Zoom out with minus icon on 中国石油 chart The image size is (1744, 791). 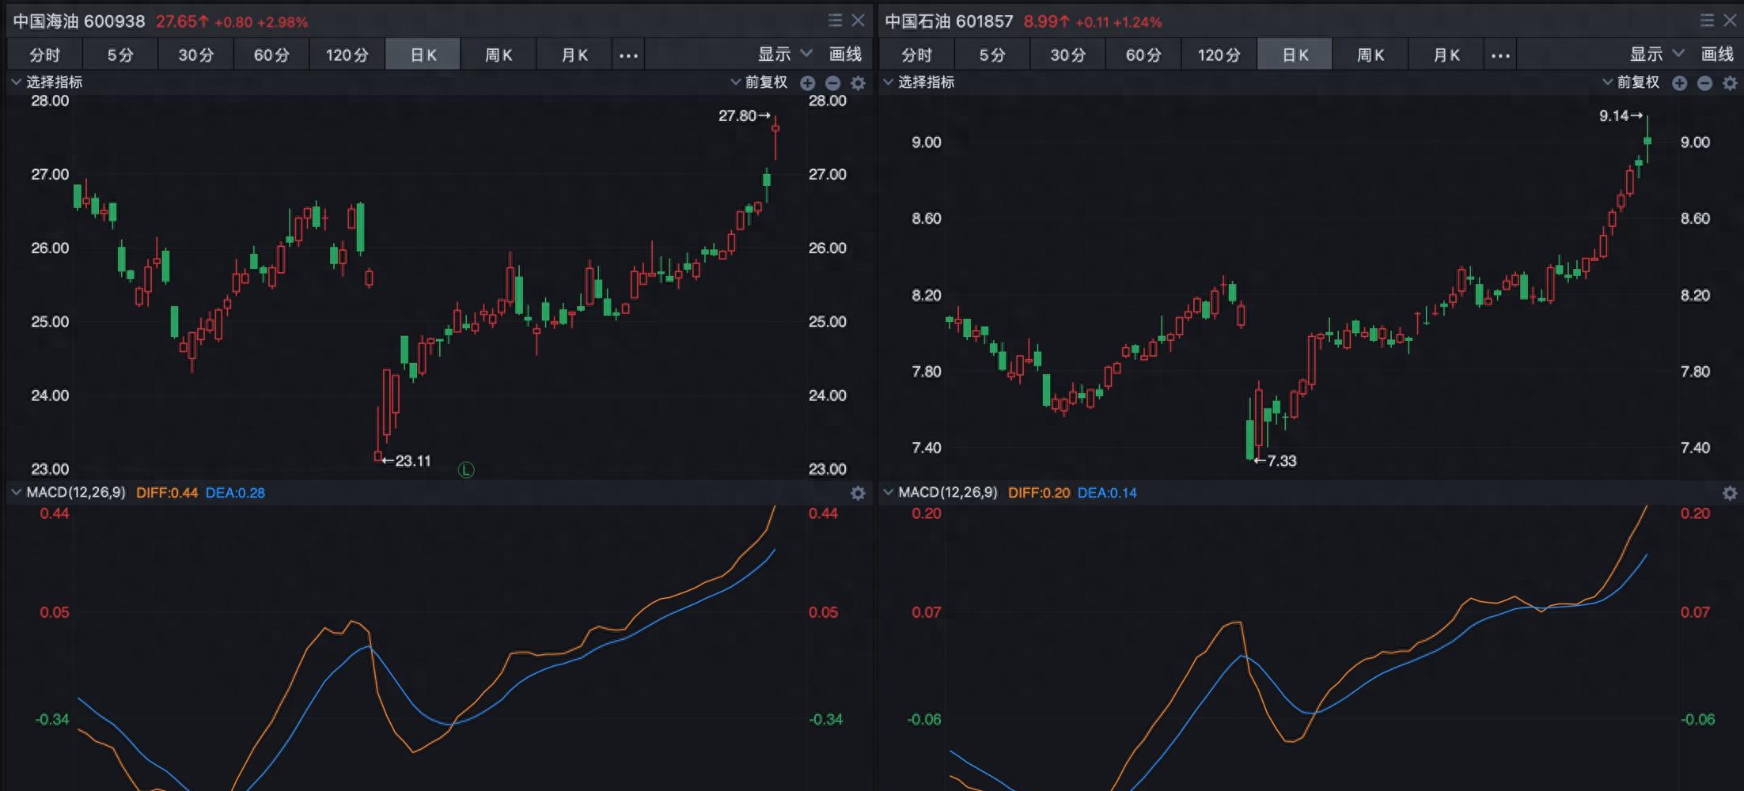coord(1705,83)
